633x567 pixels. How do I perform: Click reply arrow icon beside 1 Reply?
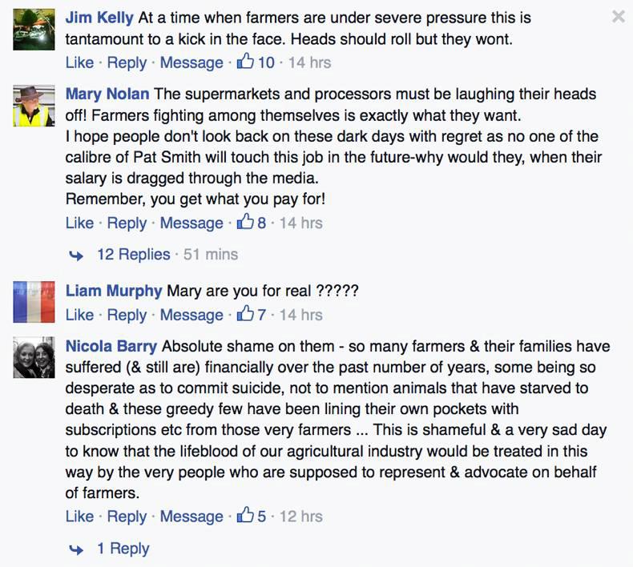[78, 549]
